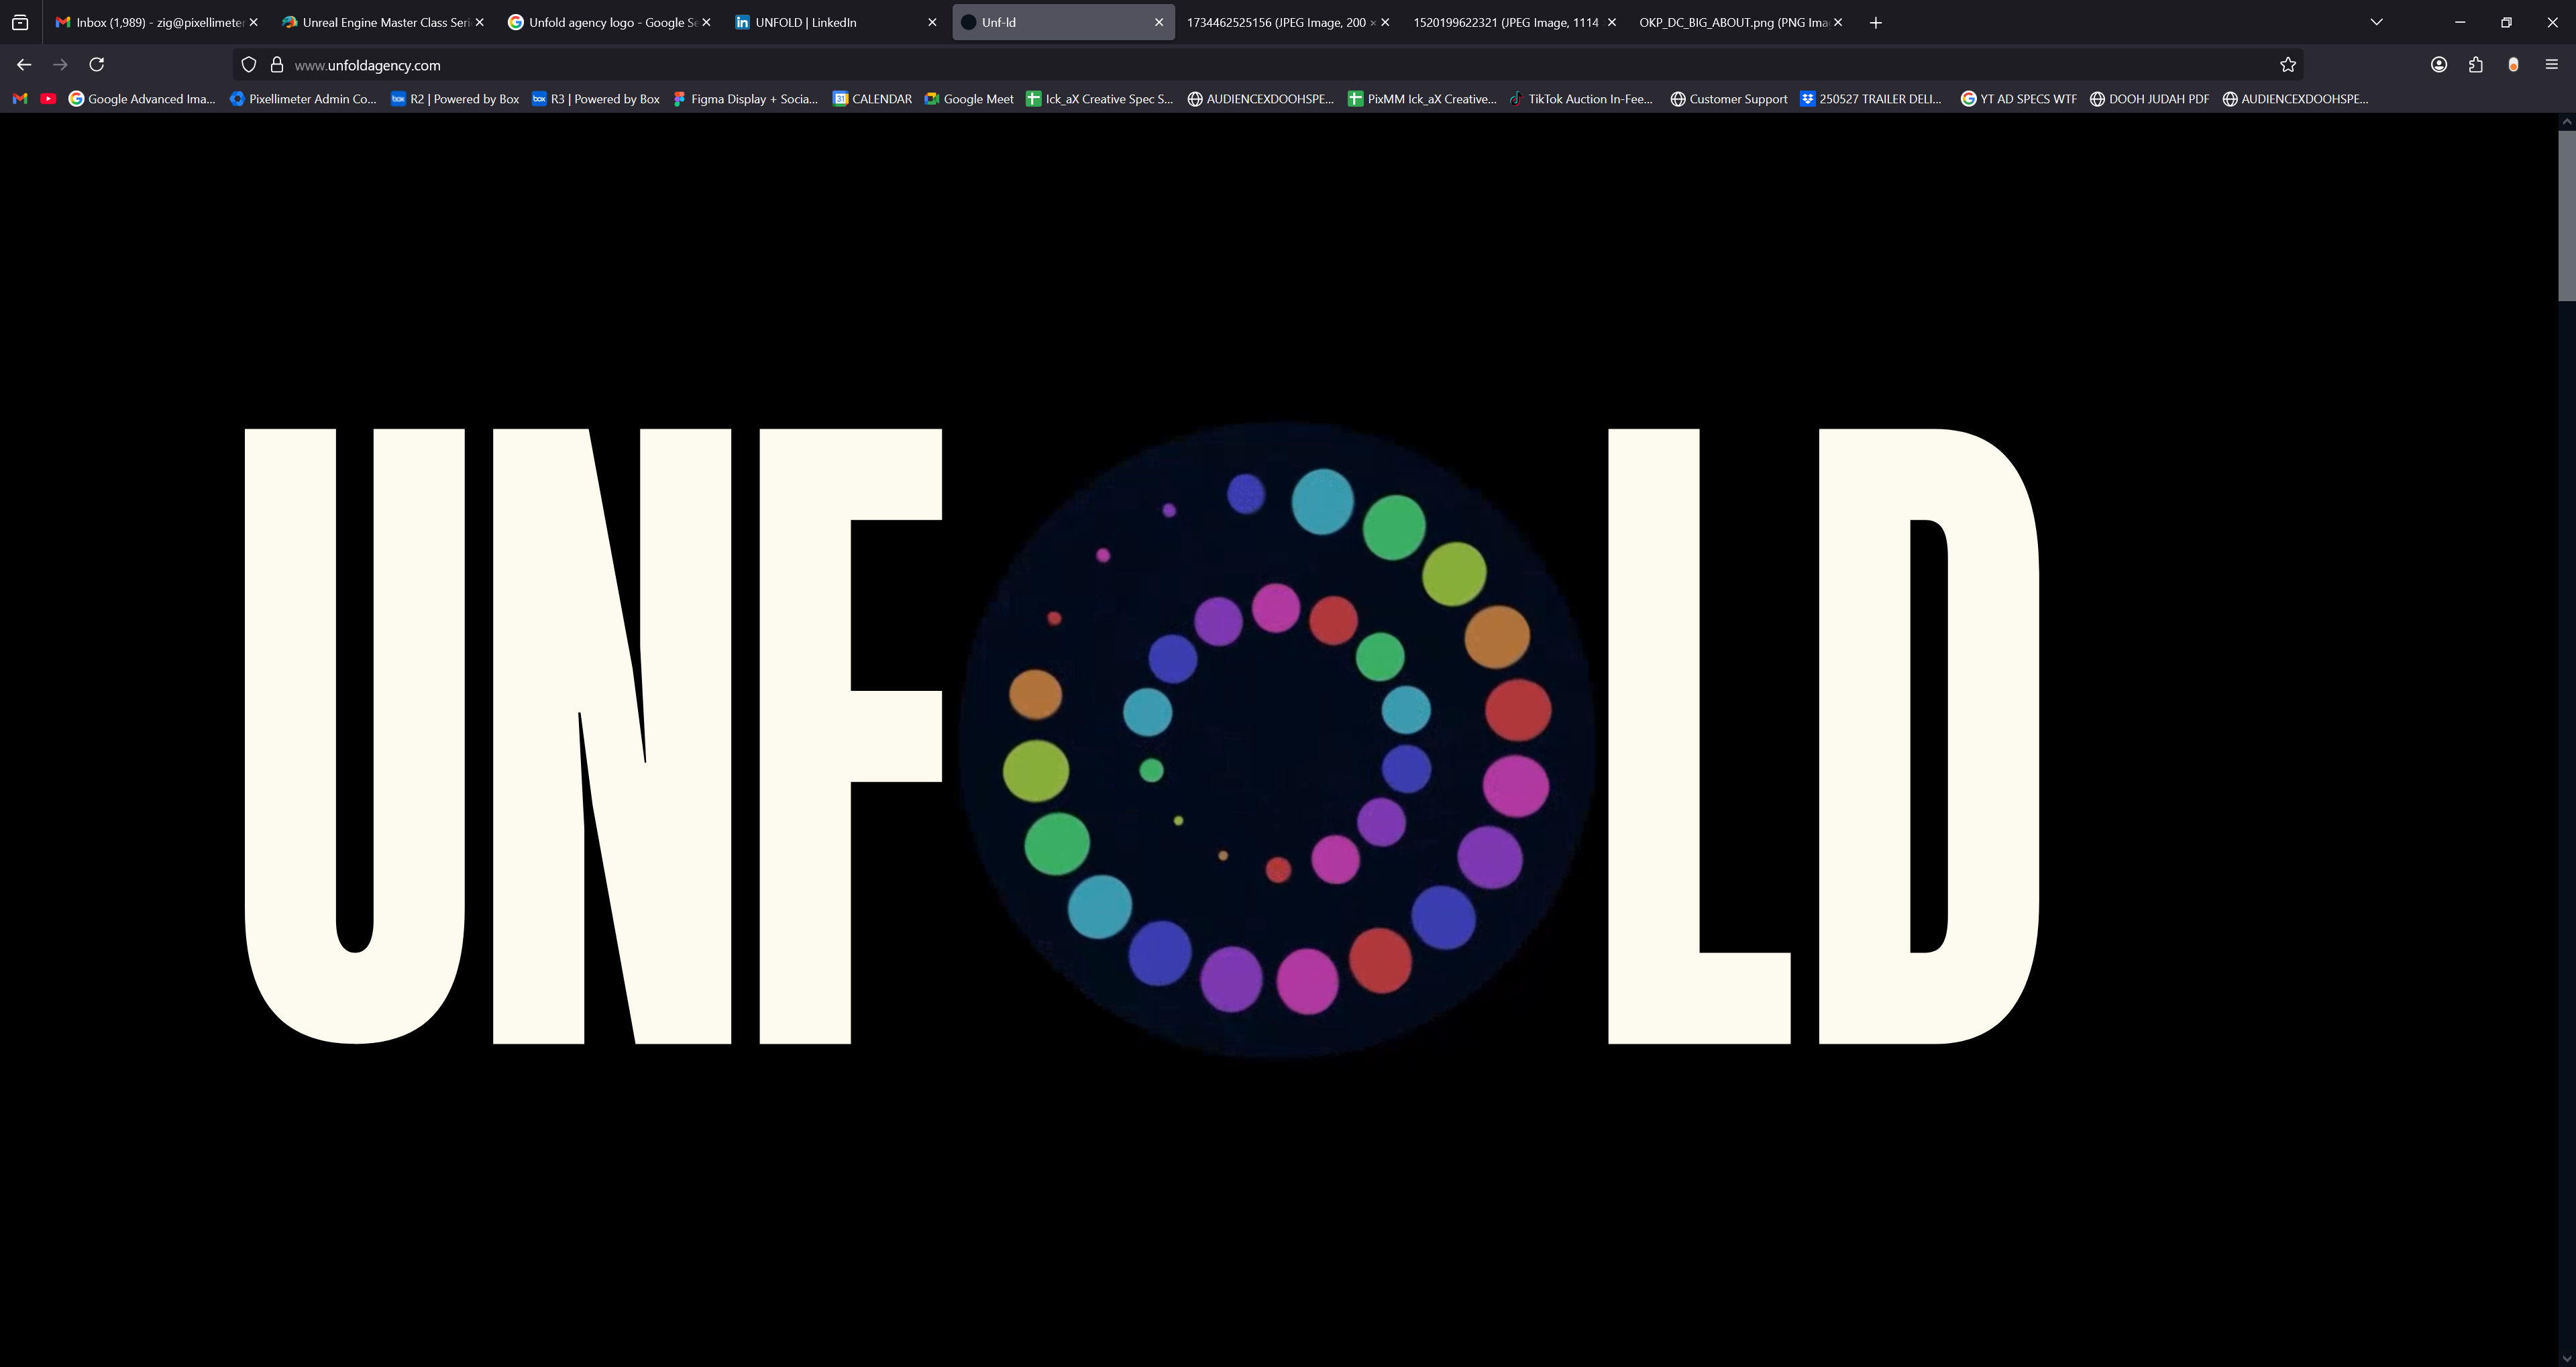Open the Customer Support bookmark
The image size is (2576, 1367).
(x=1729, y=99)
